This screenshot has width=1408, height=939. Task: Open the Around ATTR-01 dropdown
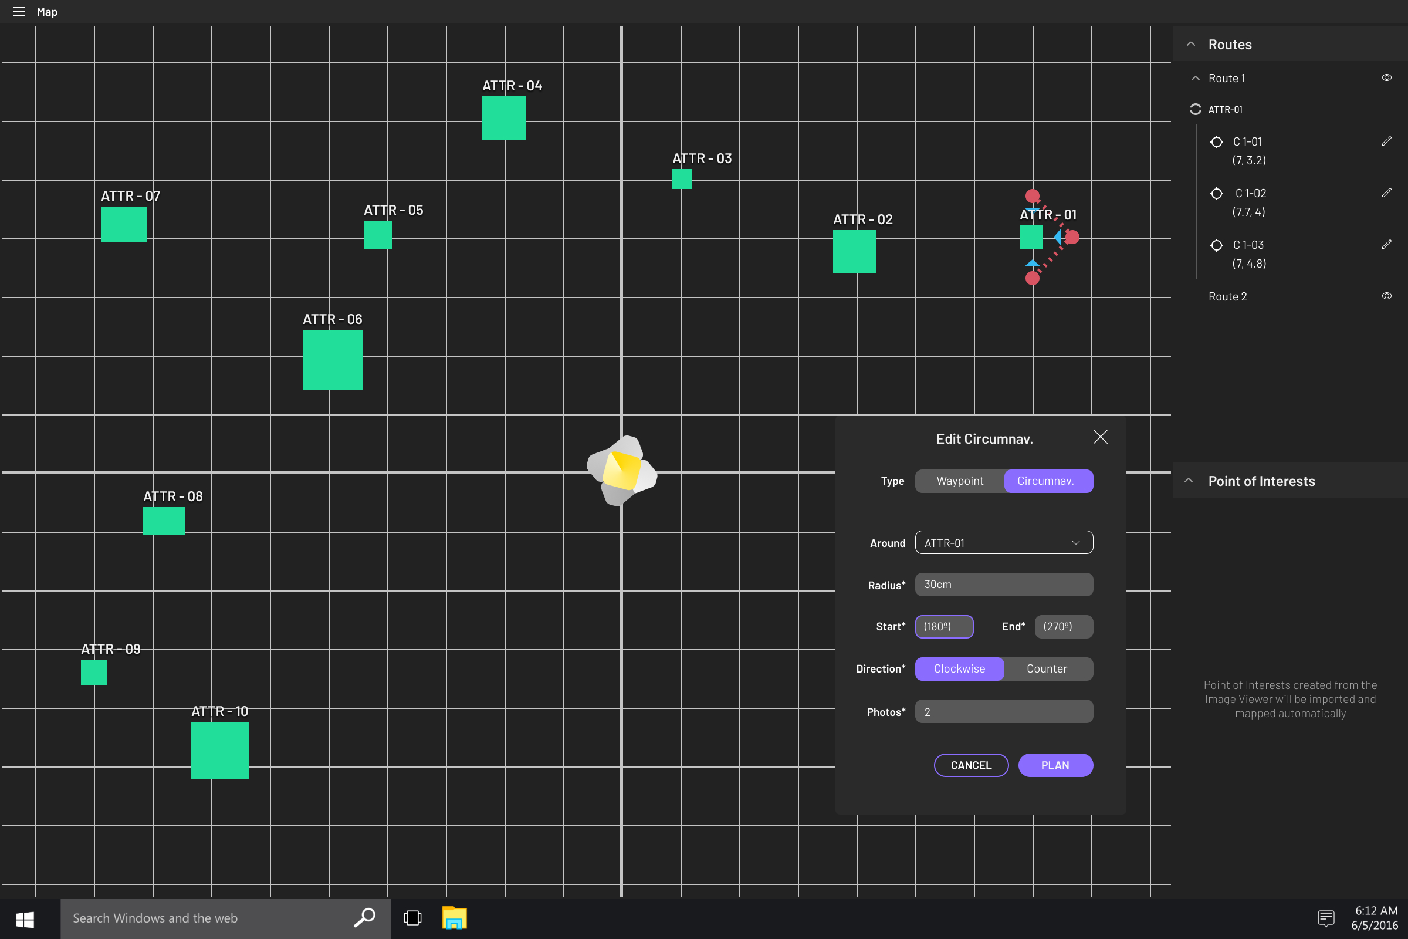pyautogui.click(x=1003, y=542)
